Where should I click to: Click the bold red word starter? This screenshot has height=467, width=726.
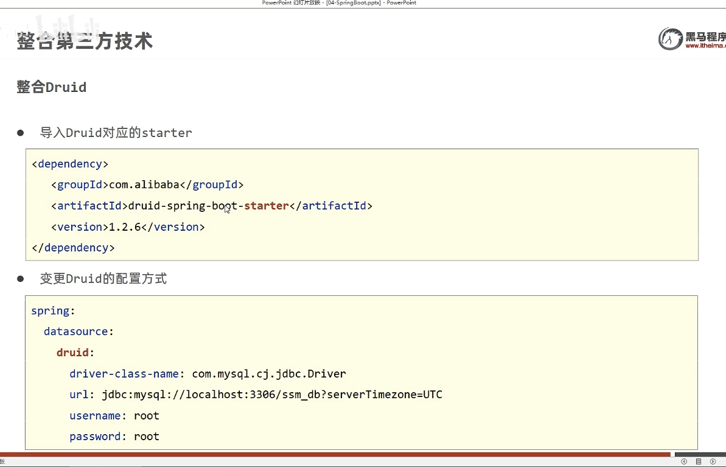tap(266, 206)
